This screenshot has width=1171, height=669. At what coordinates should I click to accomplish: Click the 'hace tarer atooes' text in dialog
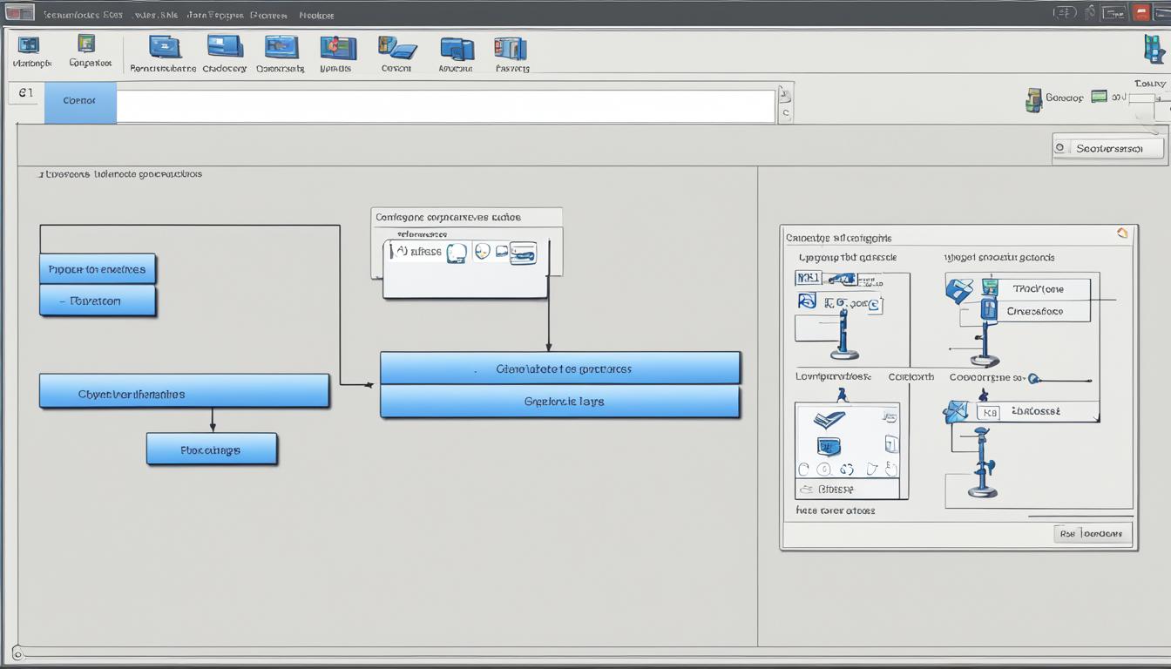click(x=836, y=510)
